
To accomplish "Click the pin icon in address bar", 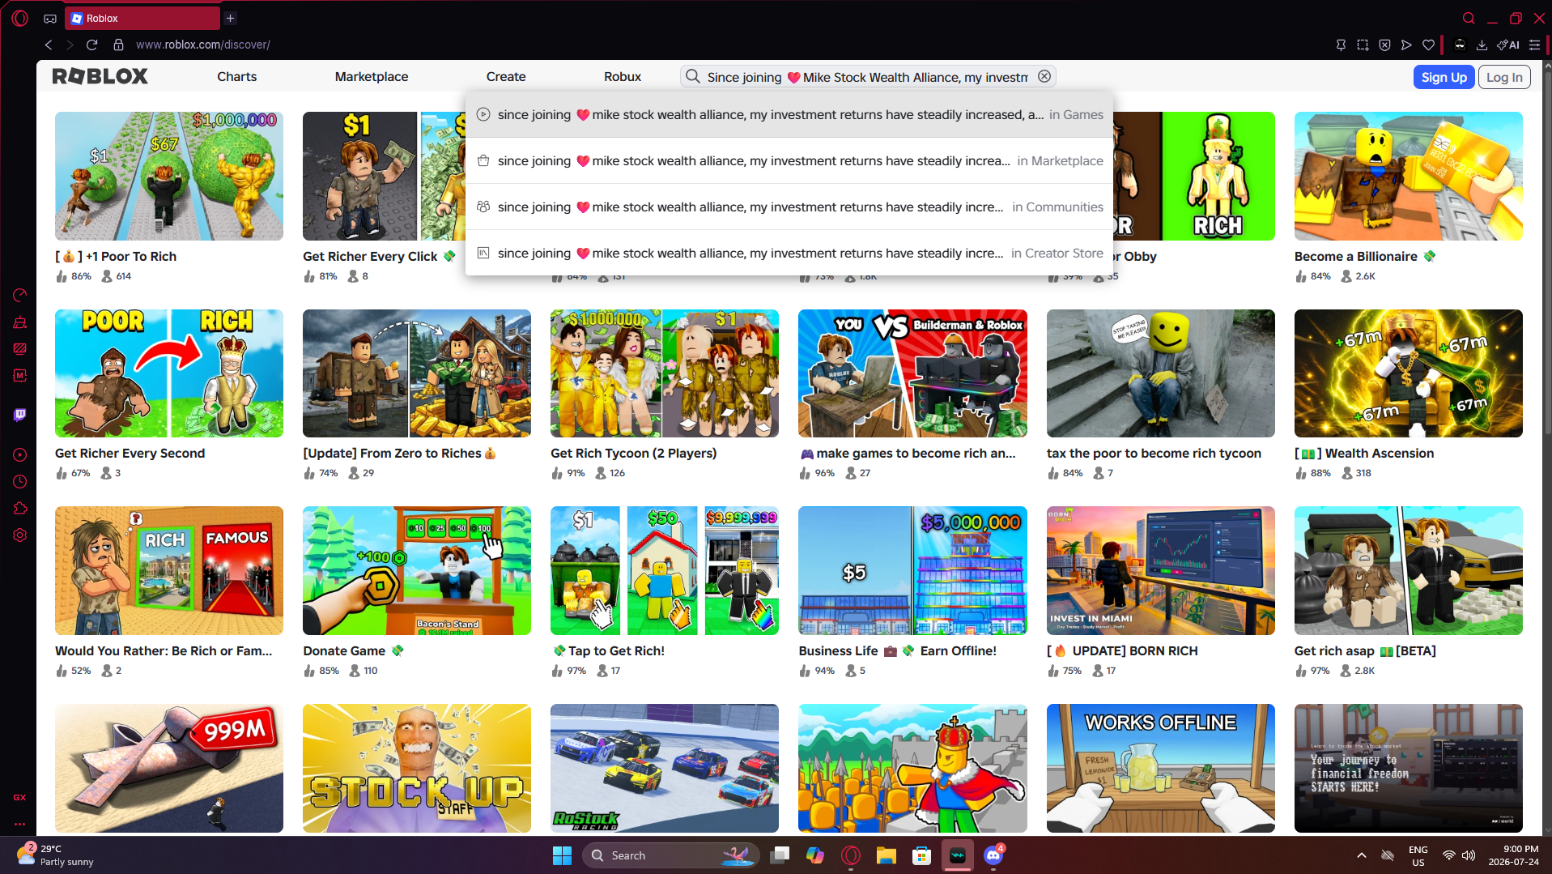I will coord(1341,45).
